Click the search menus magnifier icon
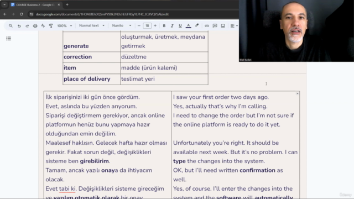Viewport: 354px width, 199px height. tap(11, 26)
